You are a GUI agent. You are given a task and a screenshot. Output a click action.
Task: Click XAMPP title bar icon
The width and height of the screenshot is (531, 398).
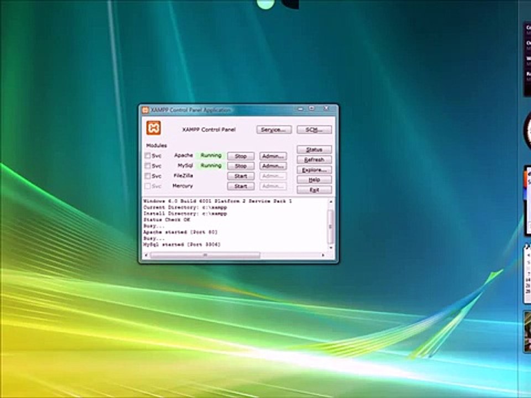(145, 110)
